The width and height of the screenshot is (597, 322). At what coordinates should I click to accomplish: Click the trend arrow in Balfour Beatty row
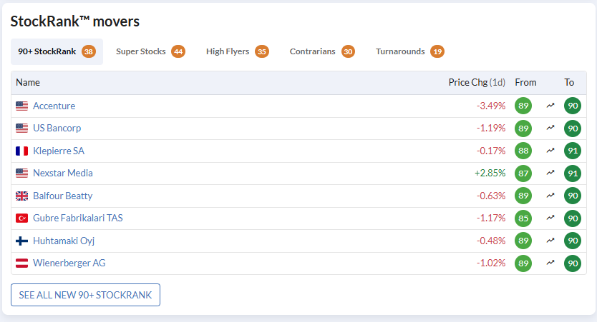550,196
